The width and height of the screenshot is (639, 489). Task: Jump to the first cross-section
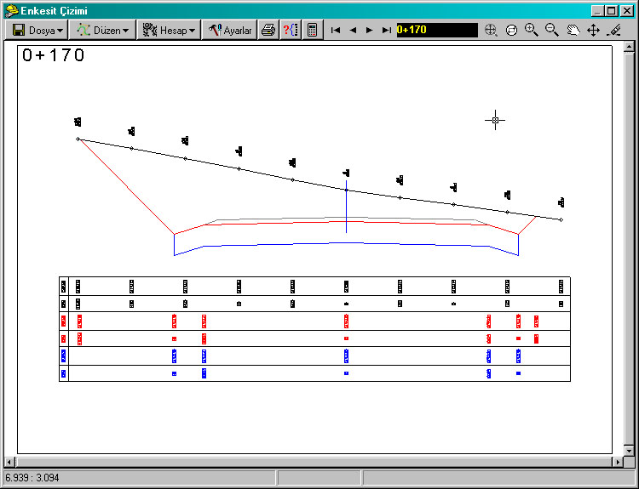(336, 30)
